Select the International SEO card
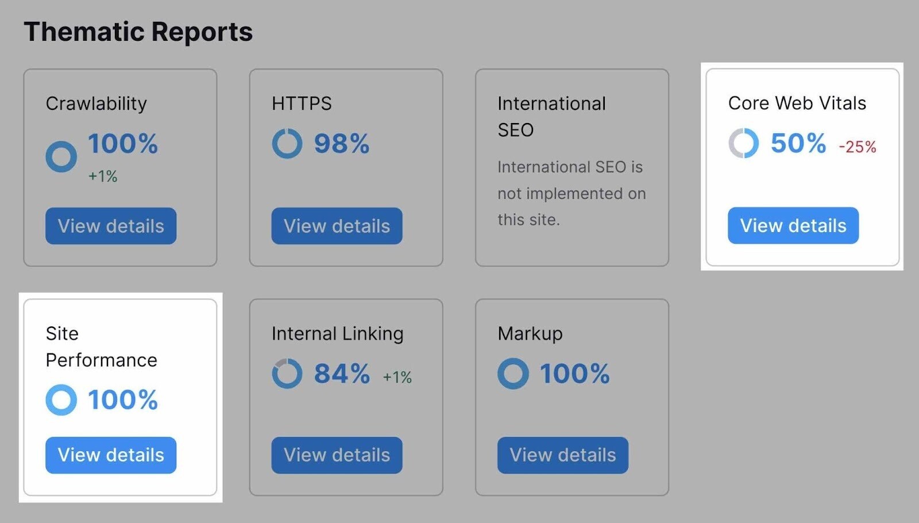The width and height of the screenshot is (919, 523). point(572,166)
